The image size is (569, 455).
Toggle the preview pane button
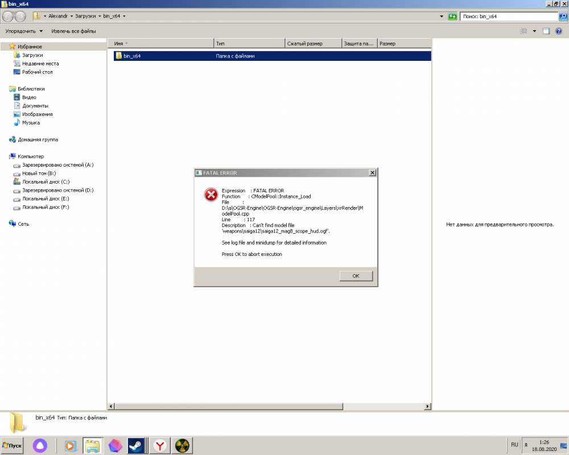(x=546, y=31)
